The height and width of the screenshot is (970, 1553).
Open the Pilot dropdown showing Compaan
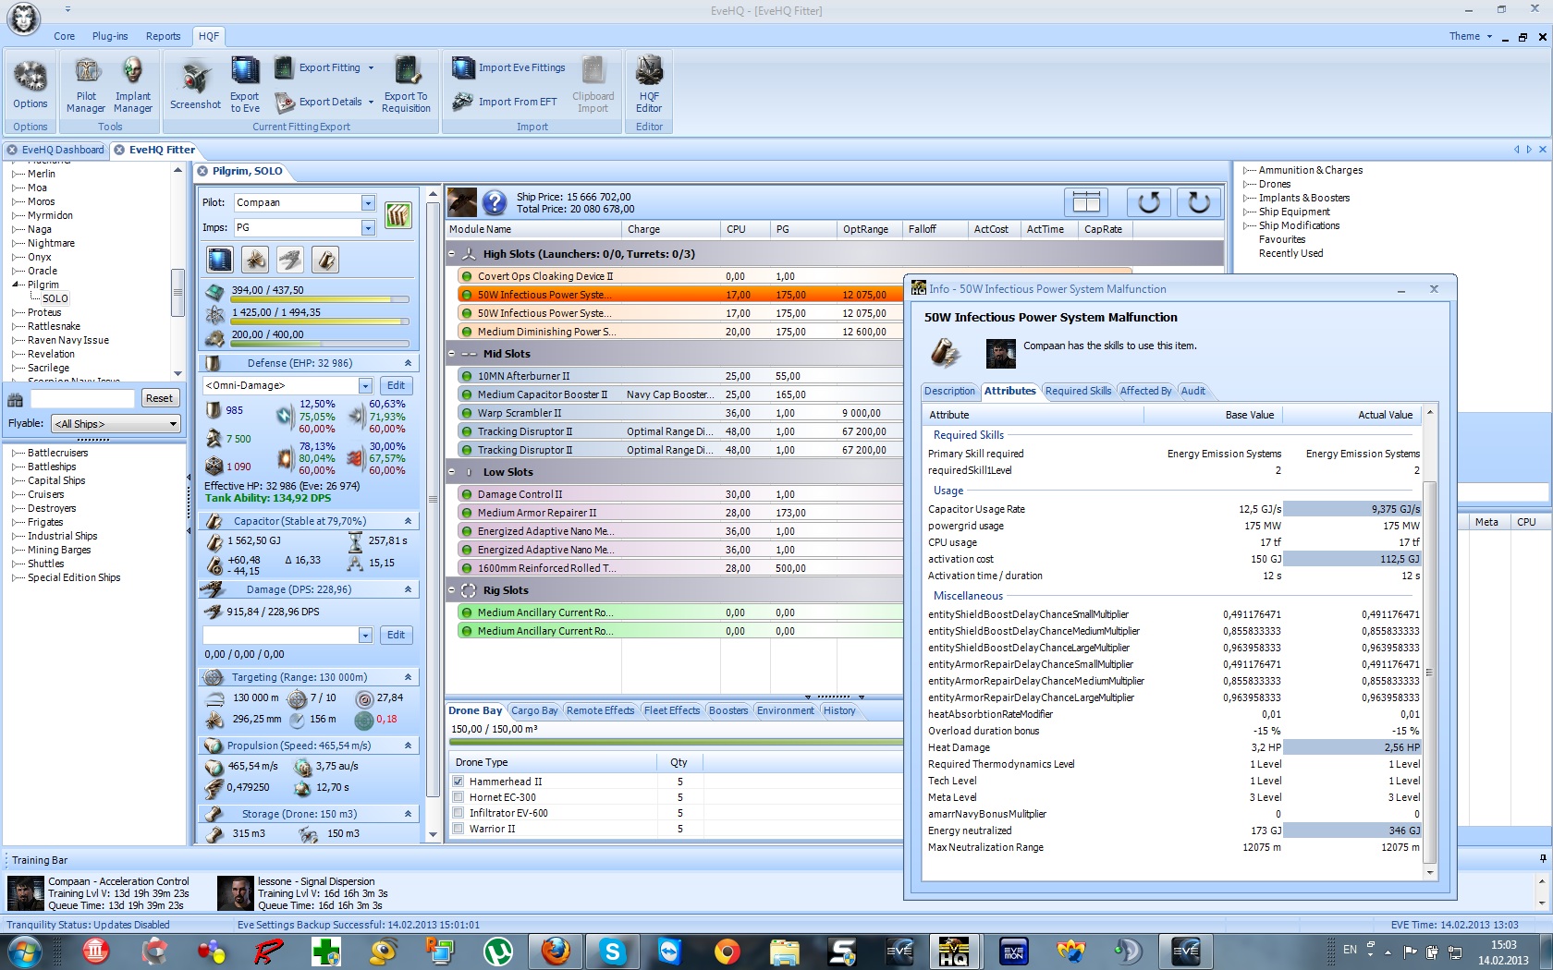368,203
